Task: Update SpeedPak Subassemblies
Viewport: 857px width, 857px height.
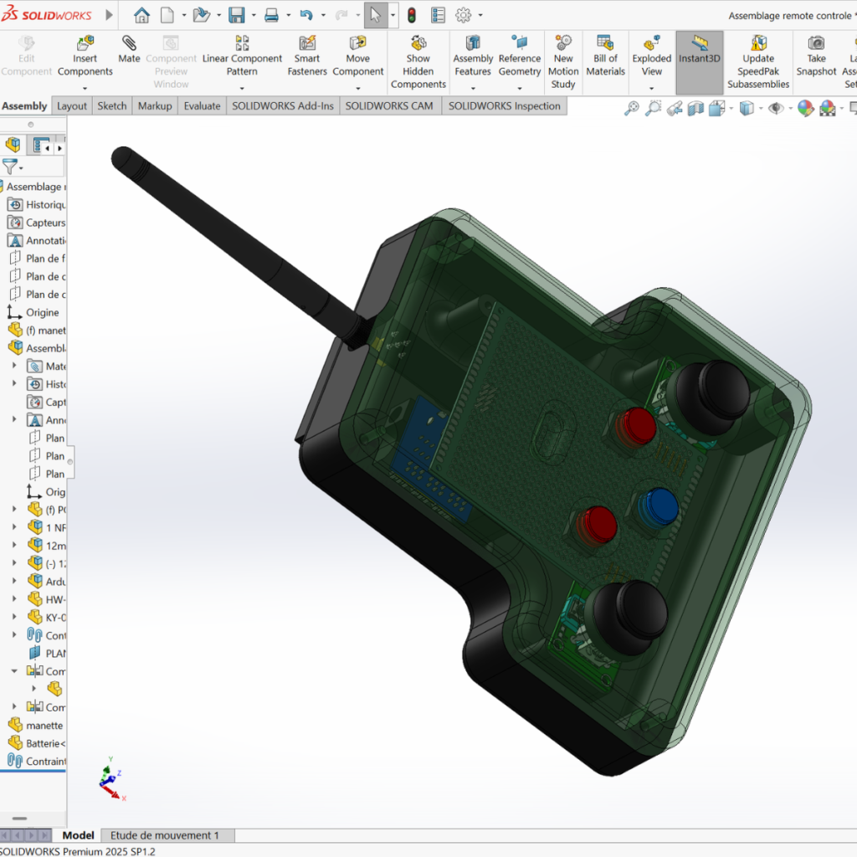Action: pos(758,63)
